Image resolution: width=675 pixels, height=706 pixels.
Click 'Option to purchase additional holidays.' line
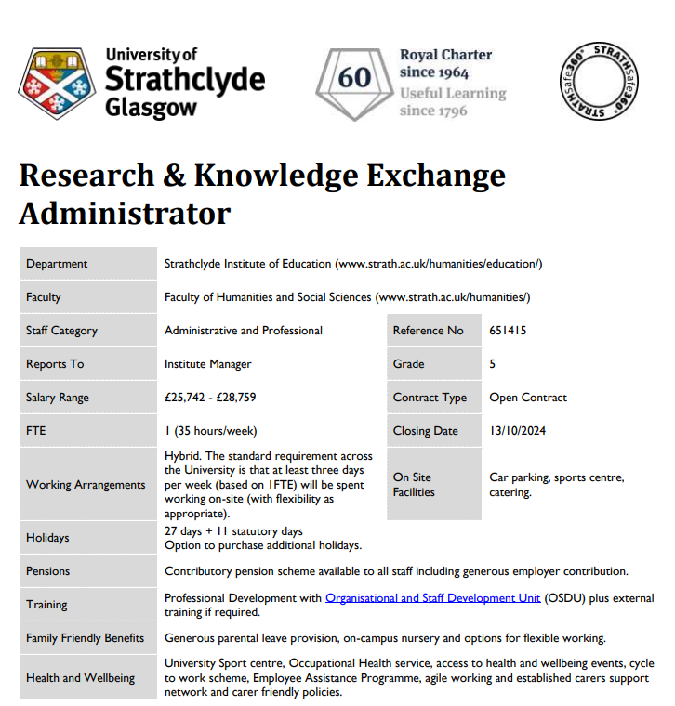263,545
